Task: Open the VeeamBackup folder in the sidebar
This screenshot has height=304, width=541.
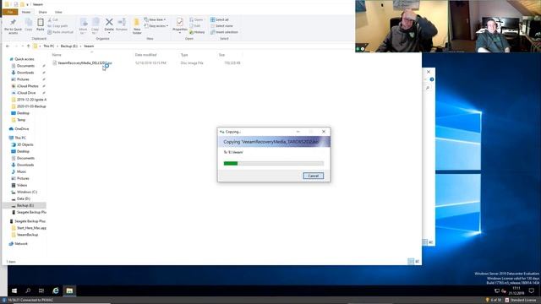Action: 27,235
